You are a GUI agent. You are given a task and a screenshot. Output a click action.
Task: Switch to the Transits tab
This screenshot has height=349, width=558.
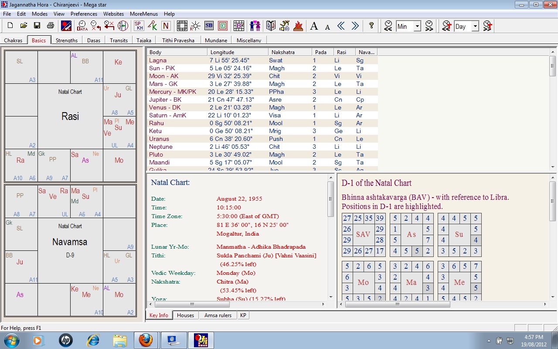click(119, 40)
